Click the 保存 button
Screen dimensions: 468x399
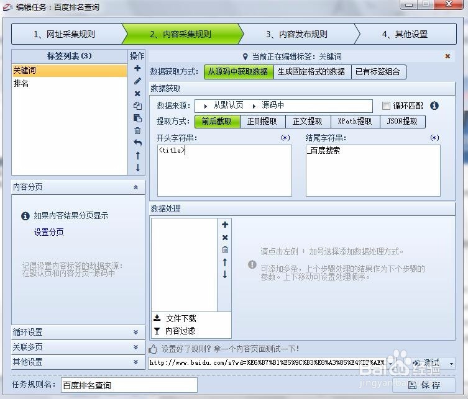point(424,385)
